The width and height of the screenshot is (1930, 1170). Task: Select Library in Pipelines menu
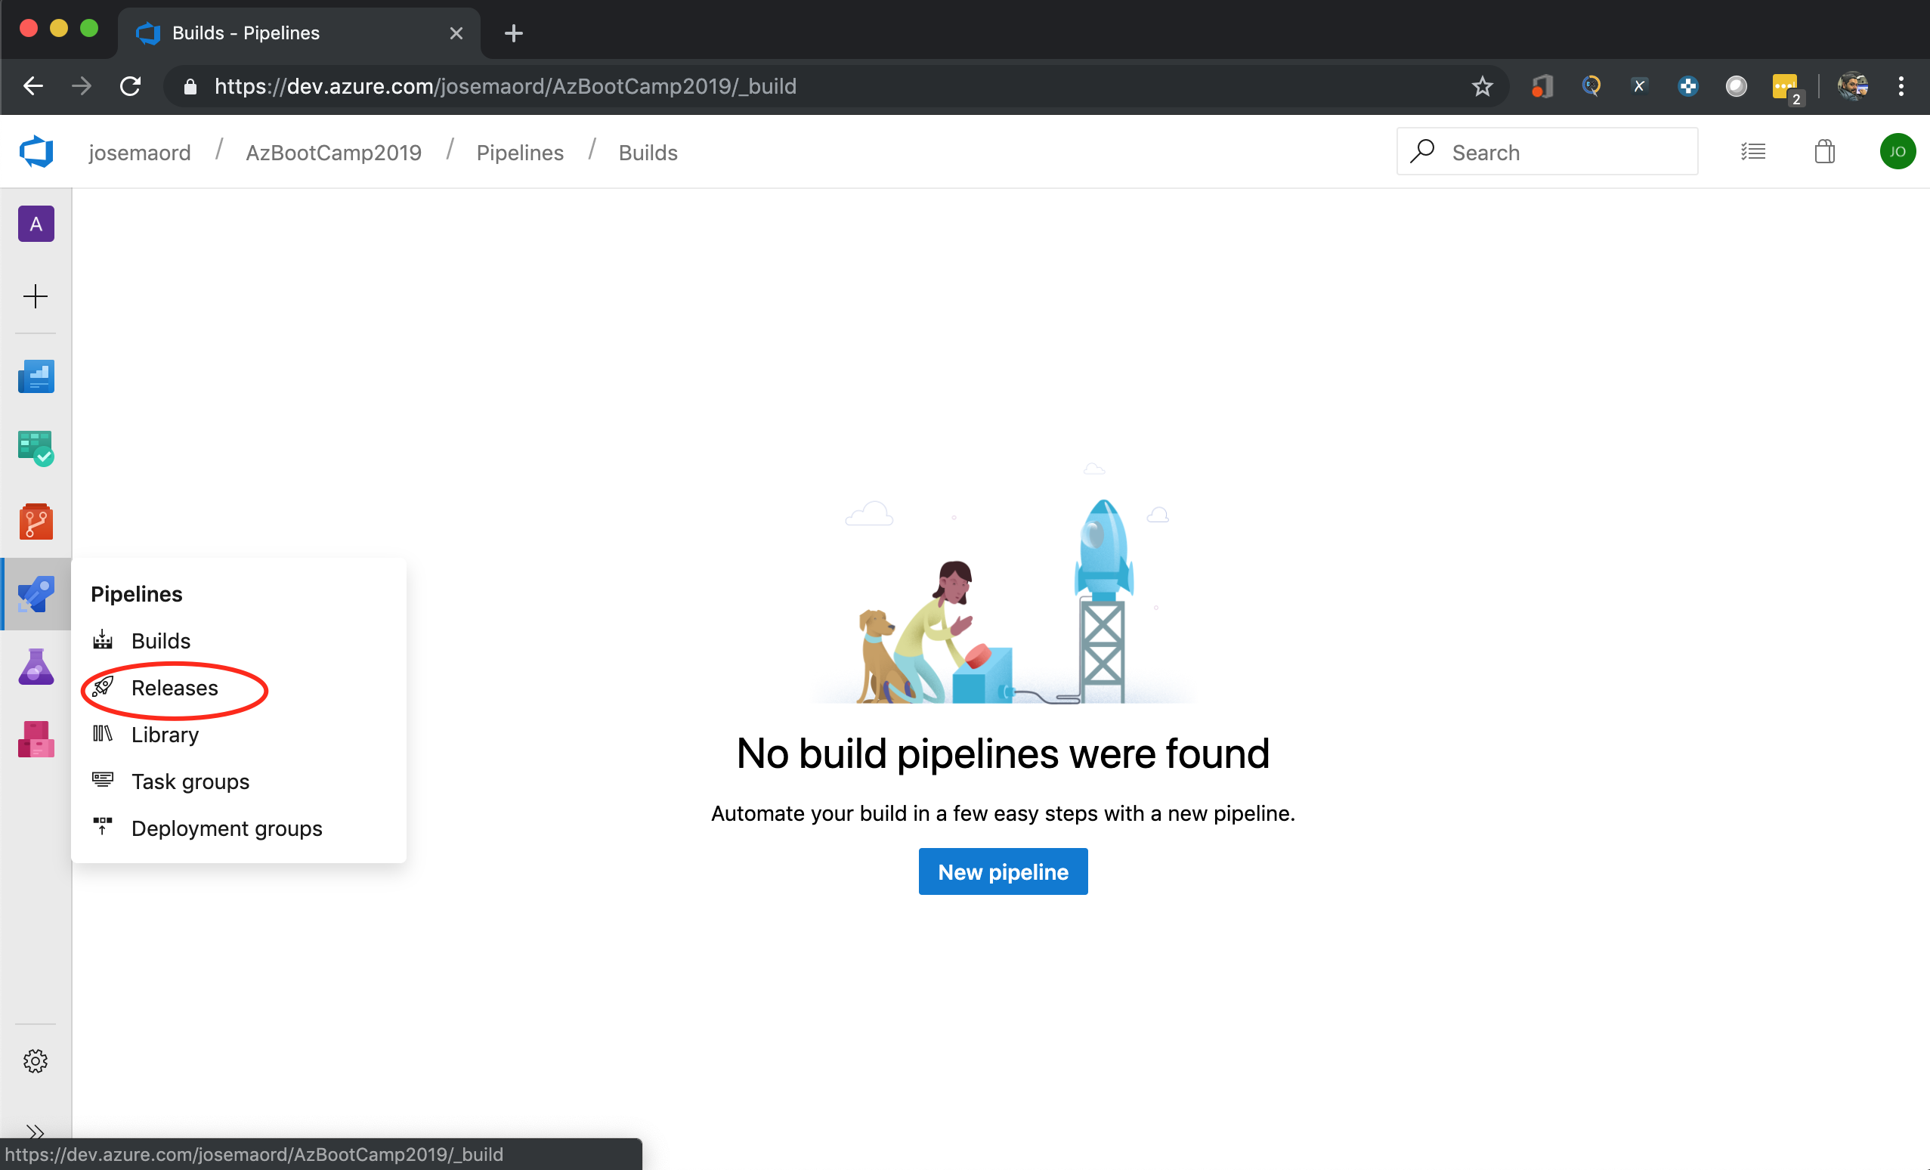click(165, 735)
